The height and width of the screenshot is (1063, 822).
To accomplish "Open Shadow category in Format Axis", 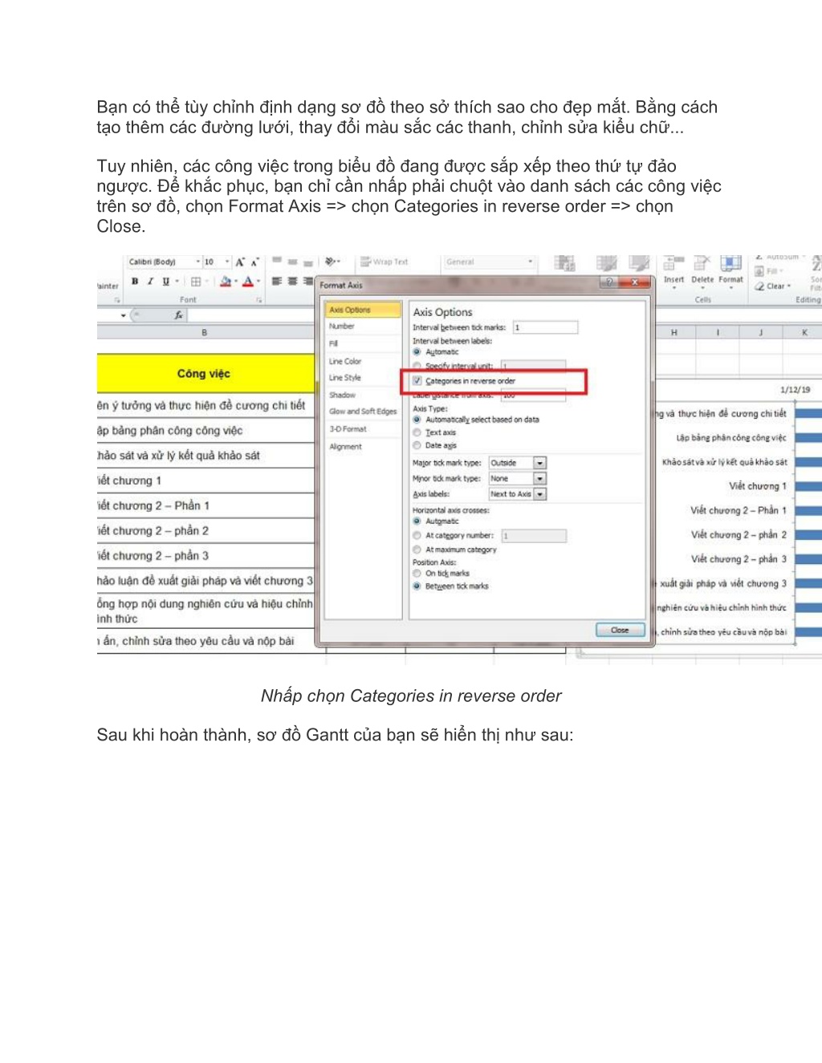I will pyautogui.click(x=363, y=396).
